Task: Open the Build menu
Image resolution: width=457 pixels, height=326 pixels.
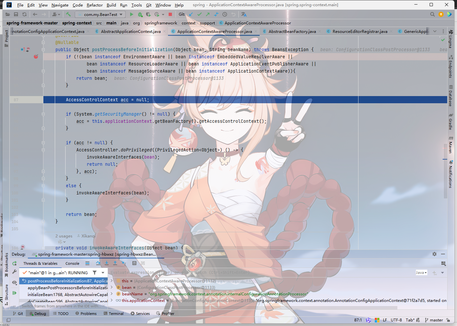Action: 111,5
